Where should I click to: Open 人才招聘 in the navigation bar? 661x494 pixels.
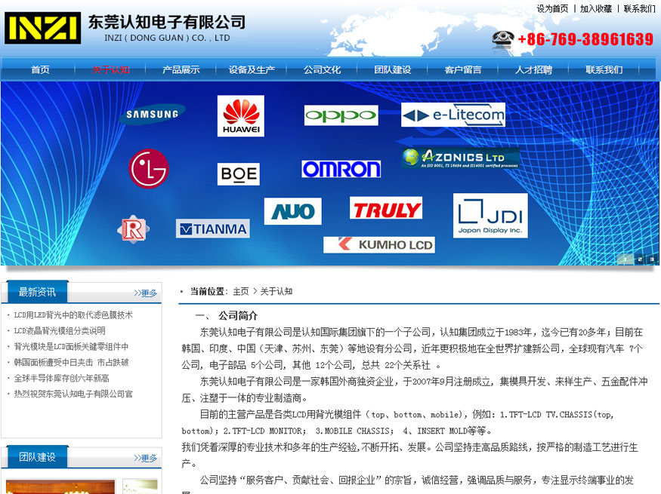(x=533, y=70)
